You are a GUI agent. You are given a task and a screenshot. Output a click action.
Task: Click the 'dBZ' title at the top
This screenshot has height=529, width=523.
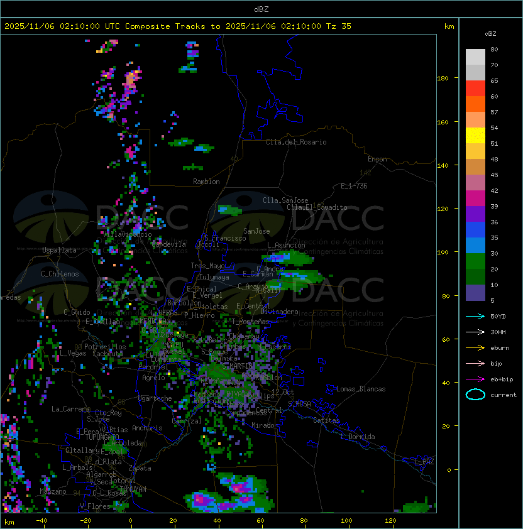click(x=261, y=9)
